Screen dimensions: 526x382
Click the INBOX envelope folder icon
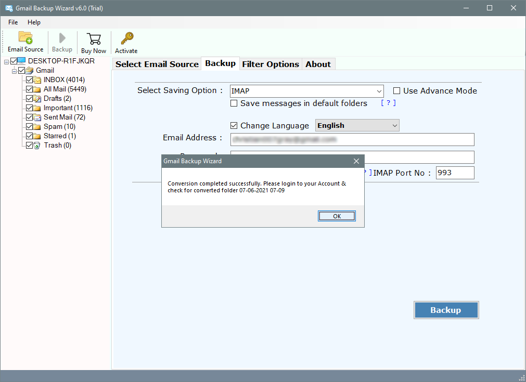(37, 80)
